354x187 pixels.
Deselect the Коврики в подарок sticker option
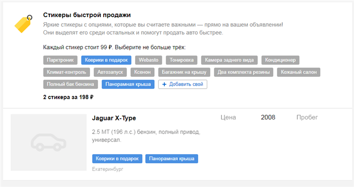tap(106, 60)
